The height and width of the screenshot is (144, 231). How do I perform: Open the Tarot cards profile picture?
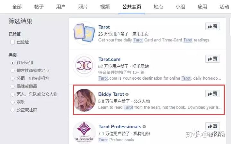point(84,33)
